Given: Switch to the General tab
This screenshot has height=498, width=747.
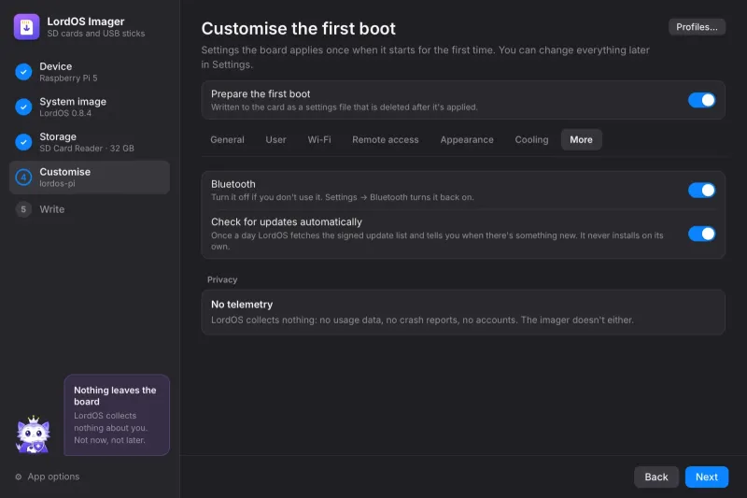Looking at the screenshot, I should (227, 139).
